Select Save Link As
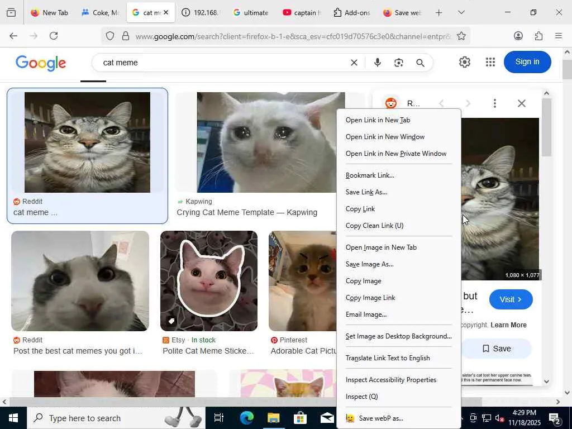The width and height of the screenshot is (572, 429). pyautogui.click(x=399, y=192)
